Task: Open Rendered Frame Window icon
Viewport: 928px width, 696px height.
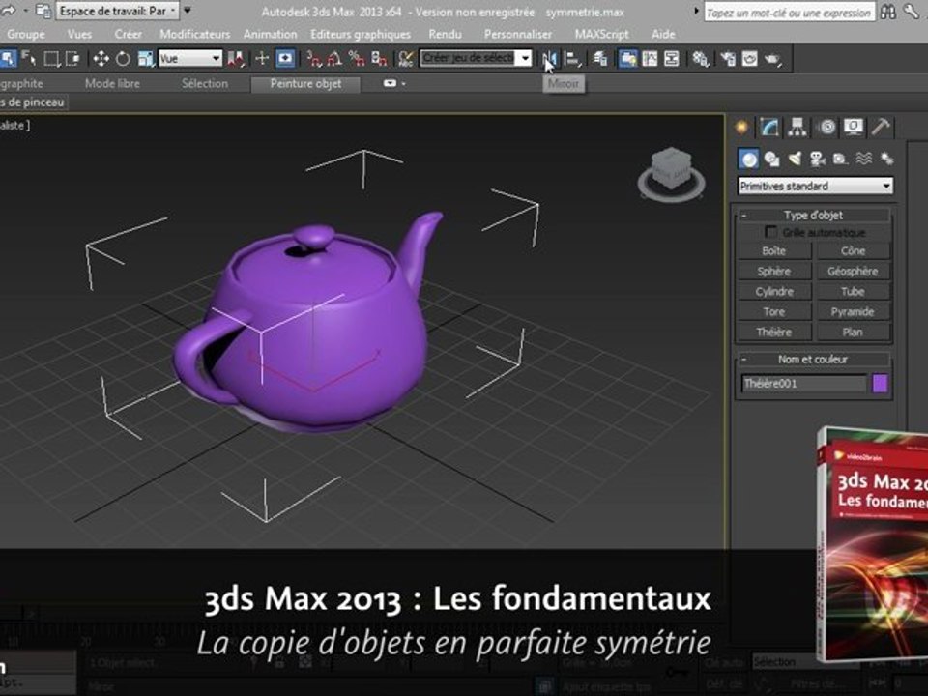Action: (749, 59)
